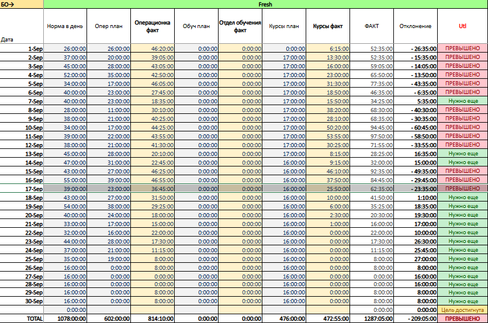Select fact '68:35:00' for 9-Sep
The image size is (488, 323).
click(372, 119)
